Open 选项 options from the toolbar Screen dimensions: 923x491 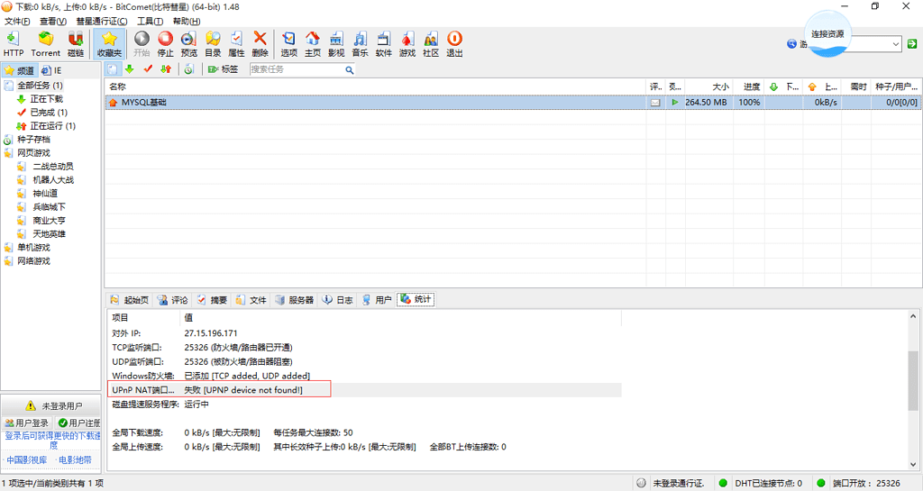click(288, 43)
